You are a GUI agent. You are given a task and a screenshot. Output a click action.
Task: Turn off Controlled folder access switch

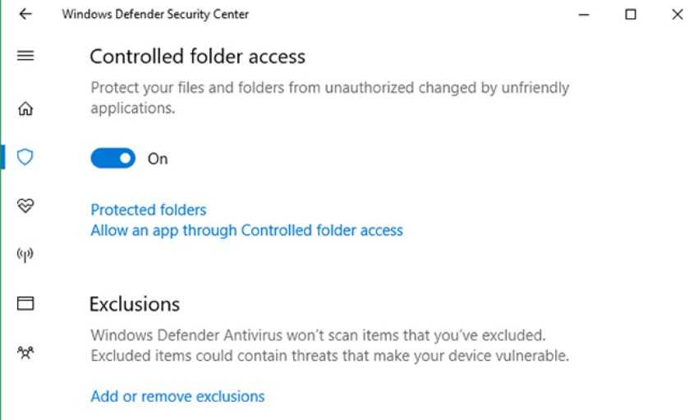coord(113,159)
